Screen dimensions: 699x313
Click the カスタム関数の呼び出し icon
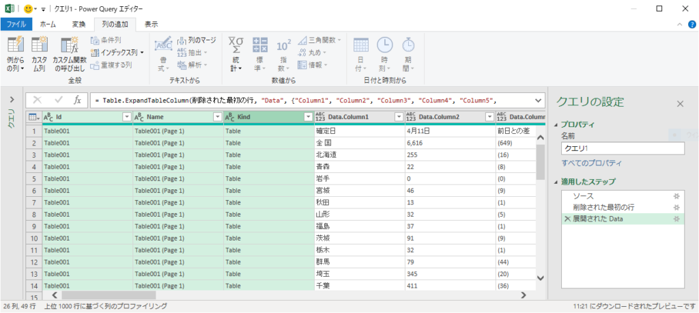70,46
